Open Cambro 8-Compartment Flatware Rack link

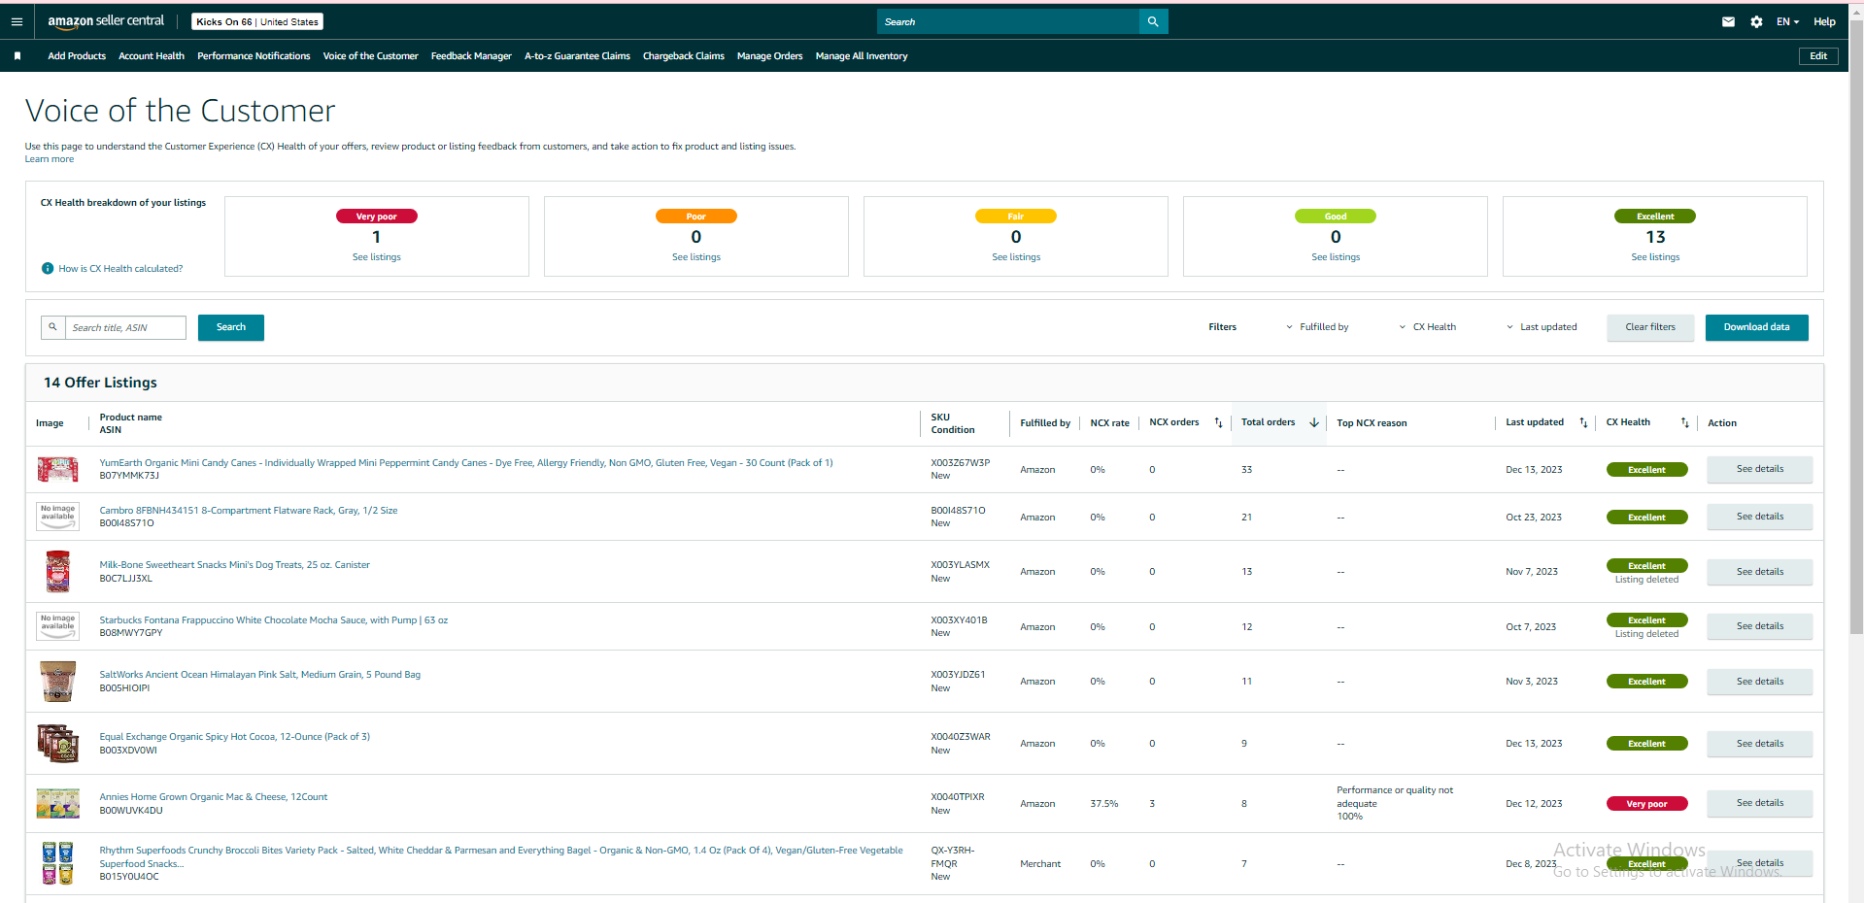coord(249,511)
